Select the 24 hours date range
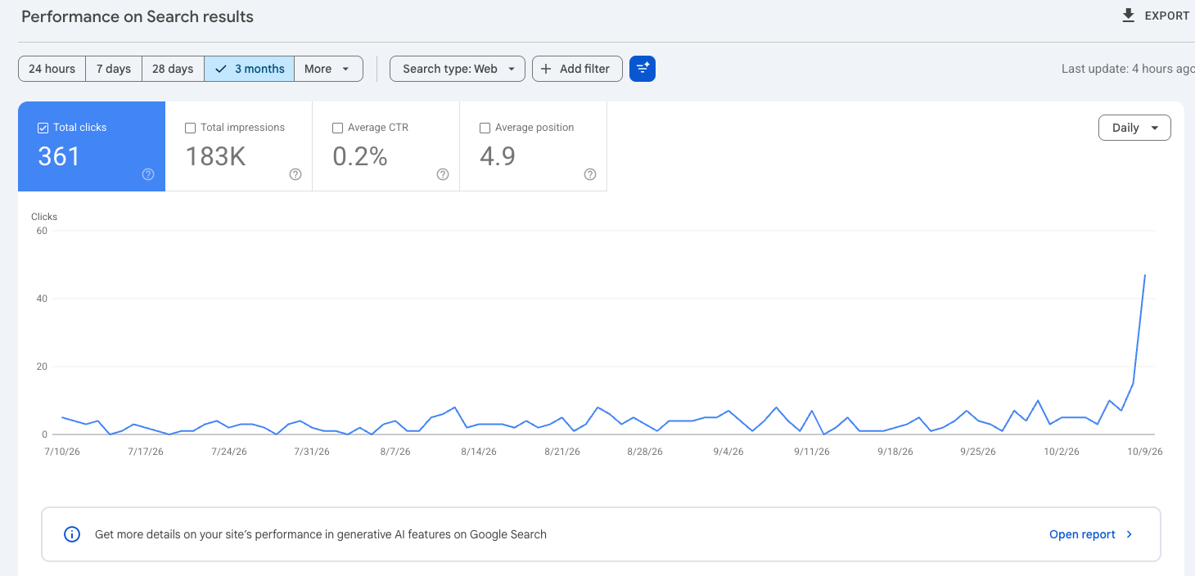 [52, 69]
